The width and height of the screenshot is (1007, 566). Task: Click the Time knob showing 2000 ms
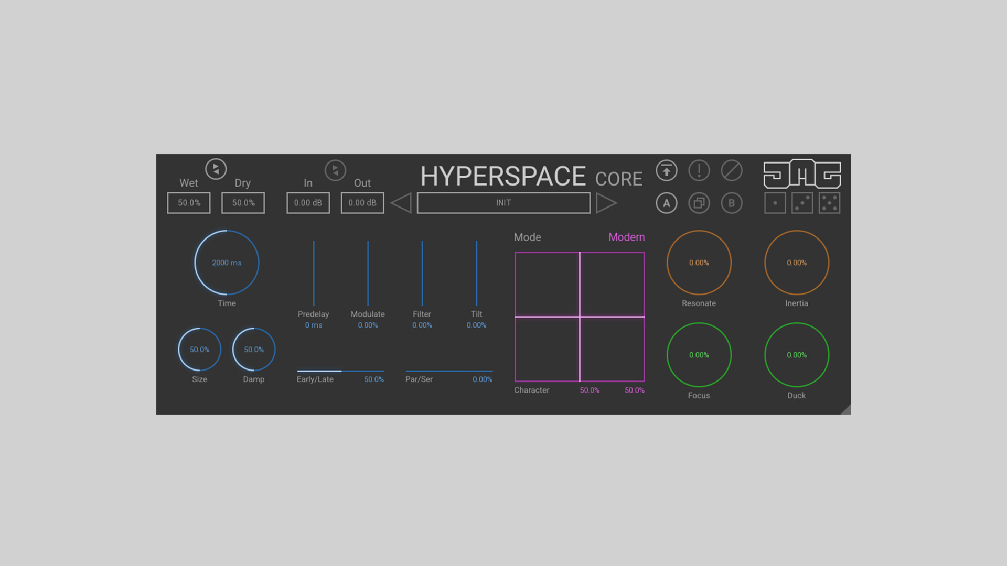click(227, 263)
